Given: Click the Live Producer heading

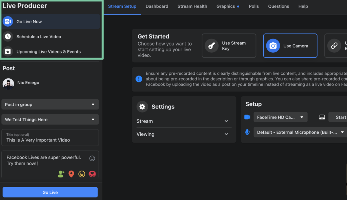Looking at the screenshot, I should tap(25, 6).
